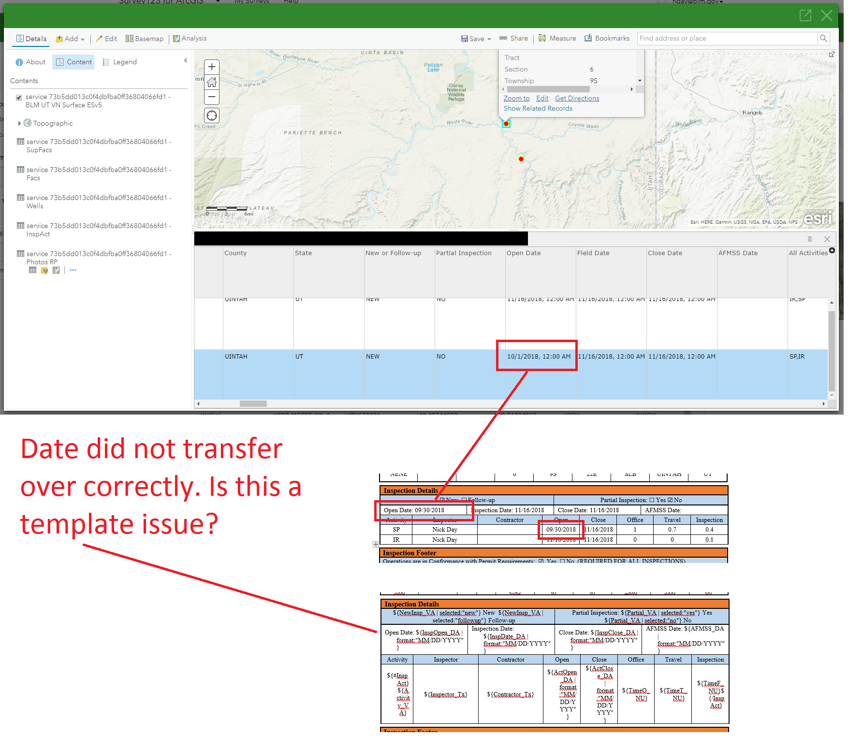Click the AFMSS Date column header
The image size is (848, 749).
[x=753, y=272]
